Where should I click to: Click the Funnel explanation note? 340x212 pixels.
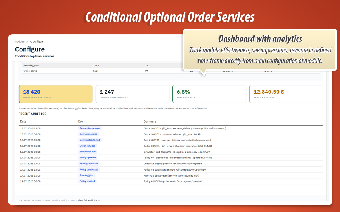[x=113, y=109]
